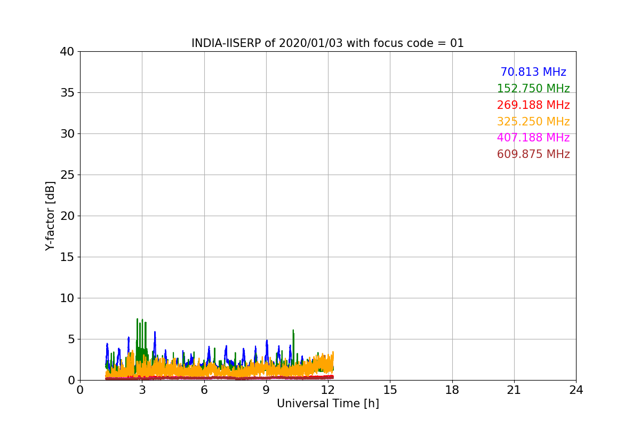The height and width of the screenshot is (427, 640).
Task: Click the x-axis tick label 9
Action: click(266, 390)
